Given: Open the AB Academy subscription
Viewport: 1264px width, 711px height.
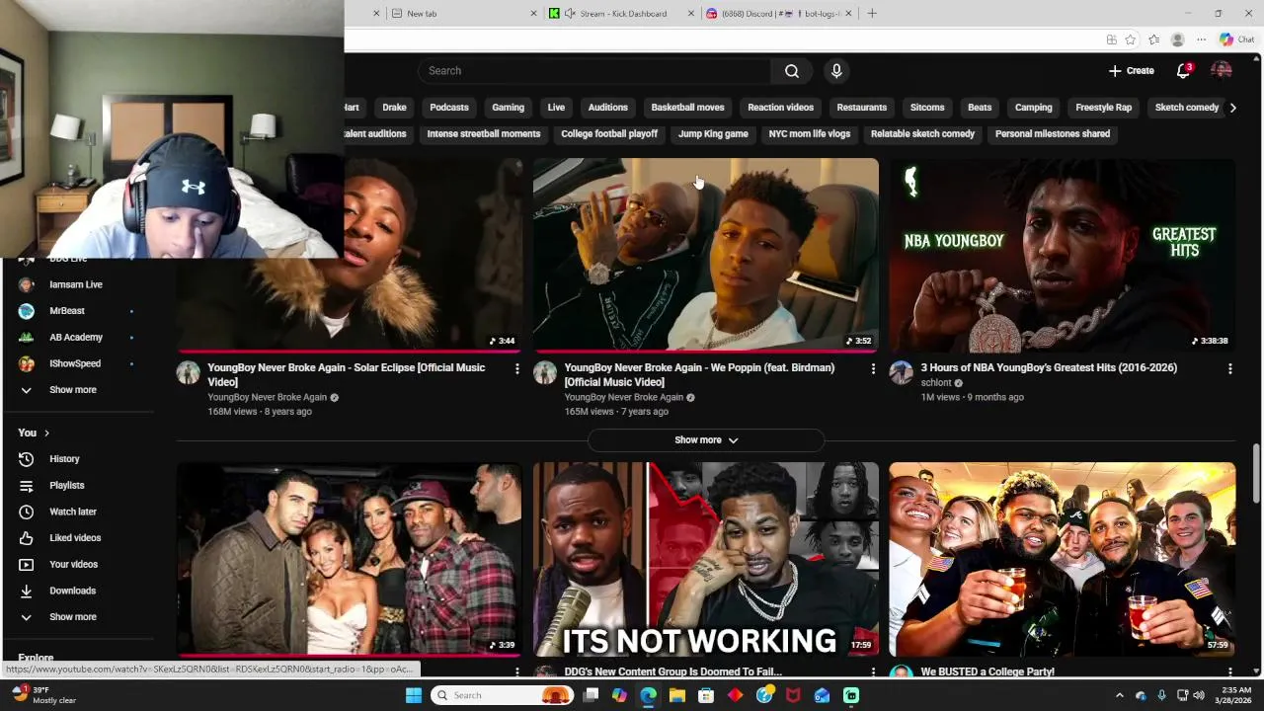Looking at the screenshot, I should (x=77, y=338).
